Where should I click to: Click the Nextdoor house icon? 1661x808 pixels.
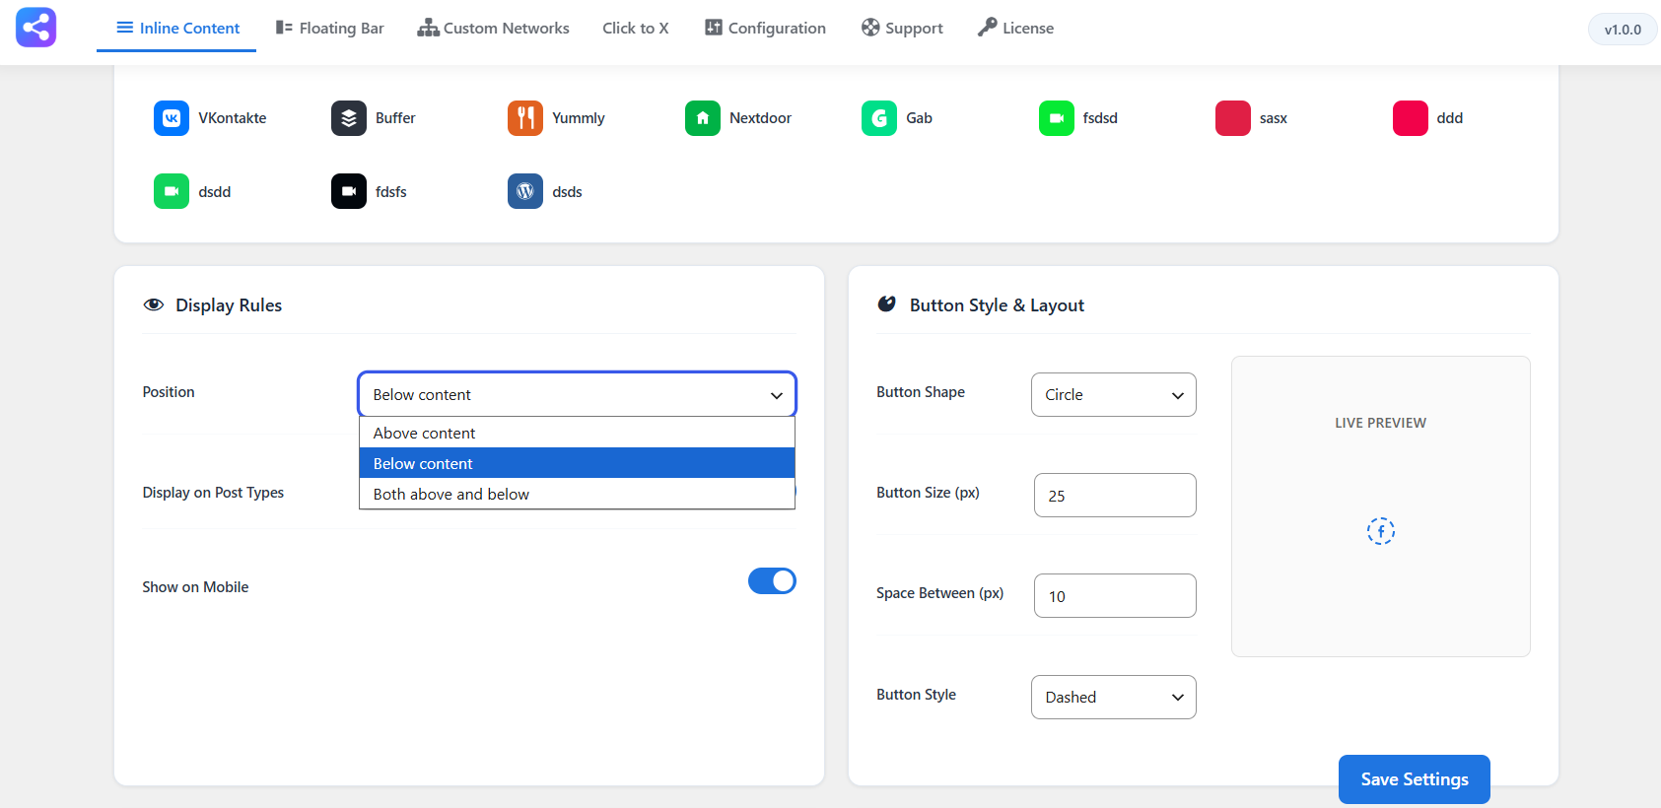tap(703, 118)
